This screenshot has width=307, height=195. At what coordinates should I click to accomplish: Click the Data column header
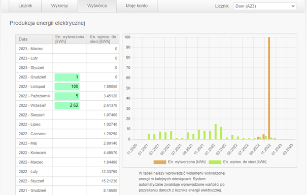point(34,39)
